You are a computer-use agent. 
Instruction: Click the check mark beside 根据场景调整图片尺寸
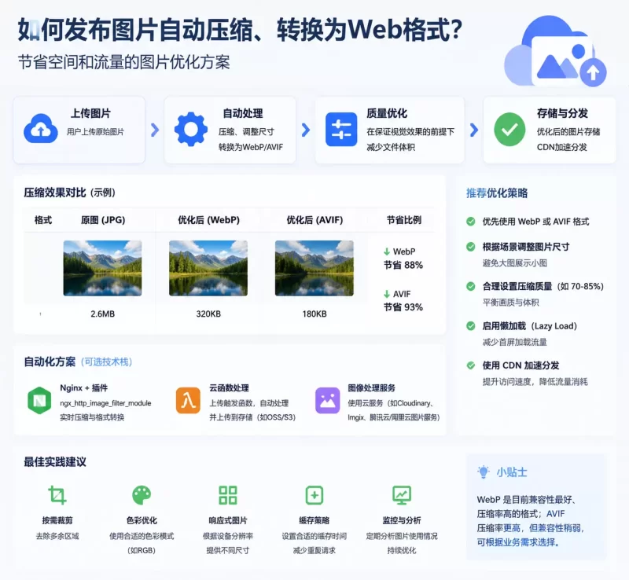tap(471, 247)
